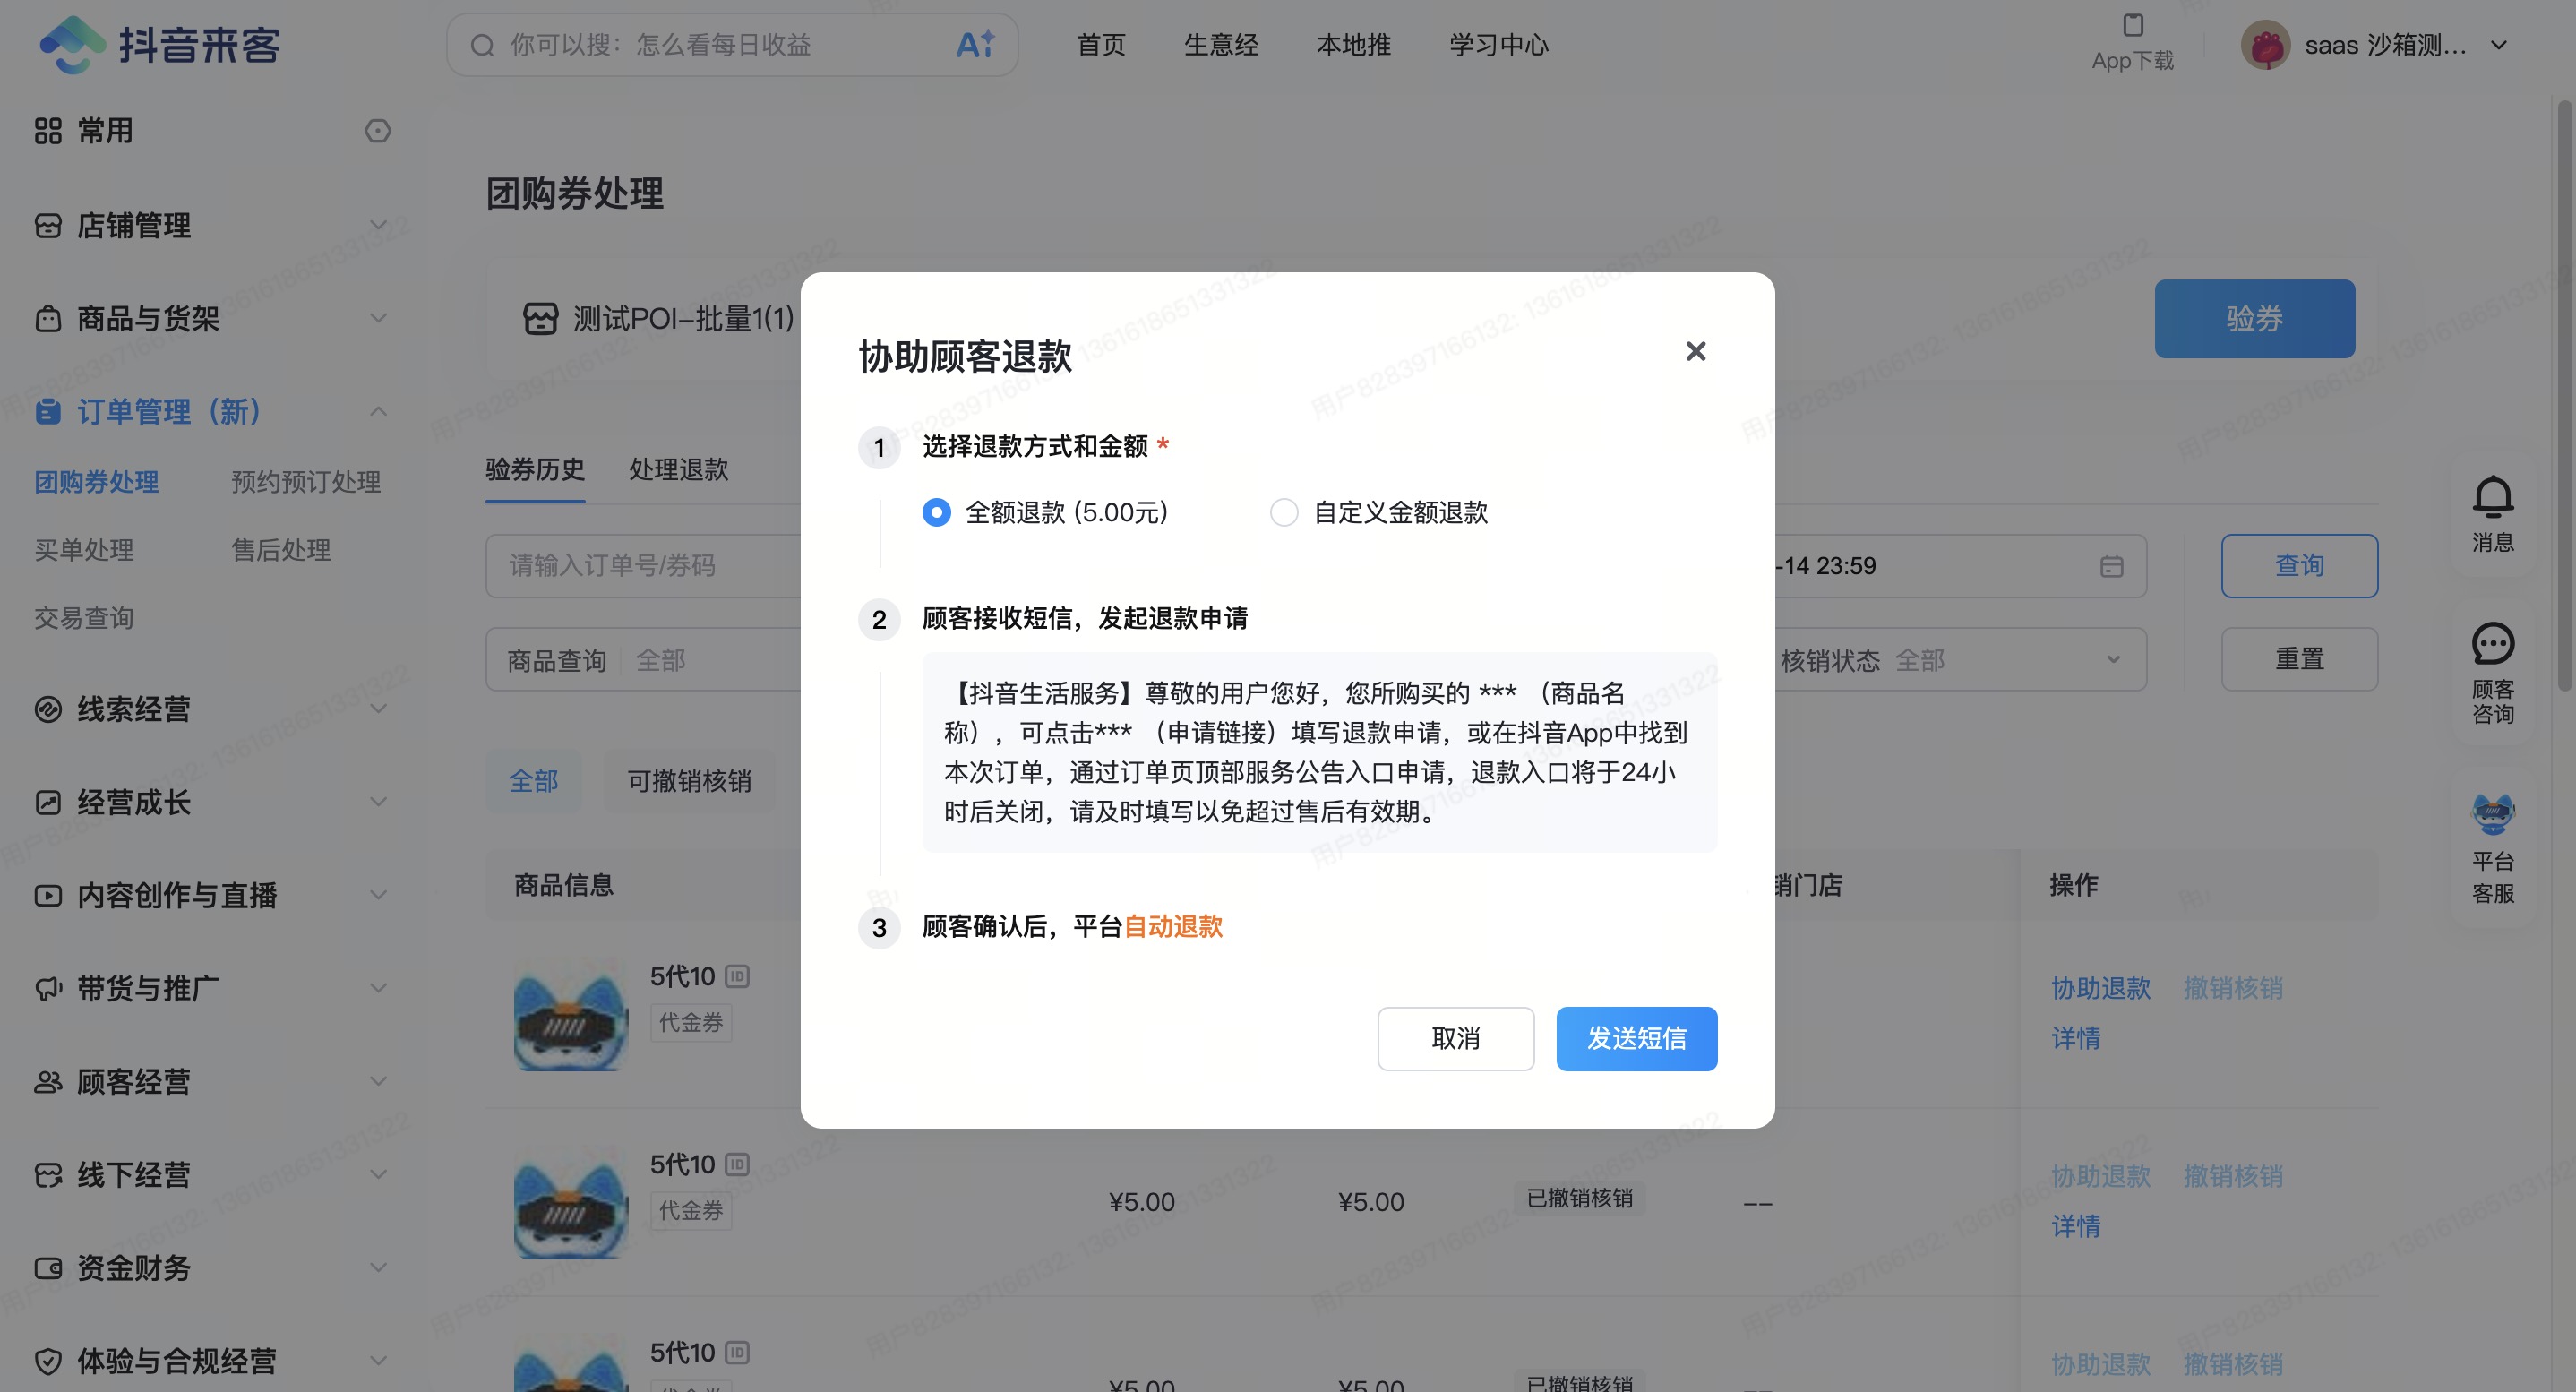Click the 发送短信 button

pos(1636,1039)
